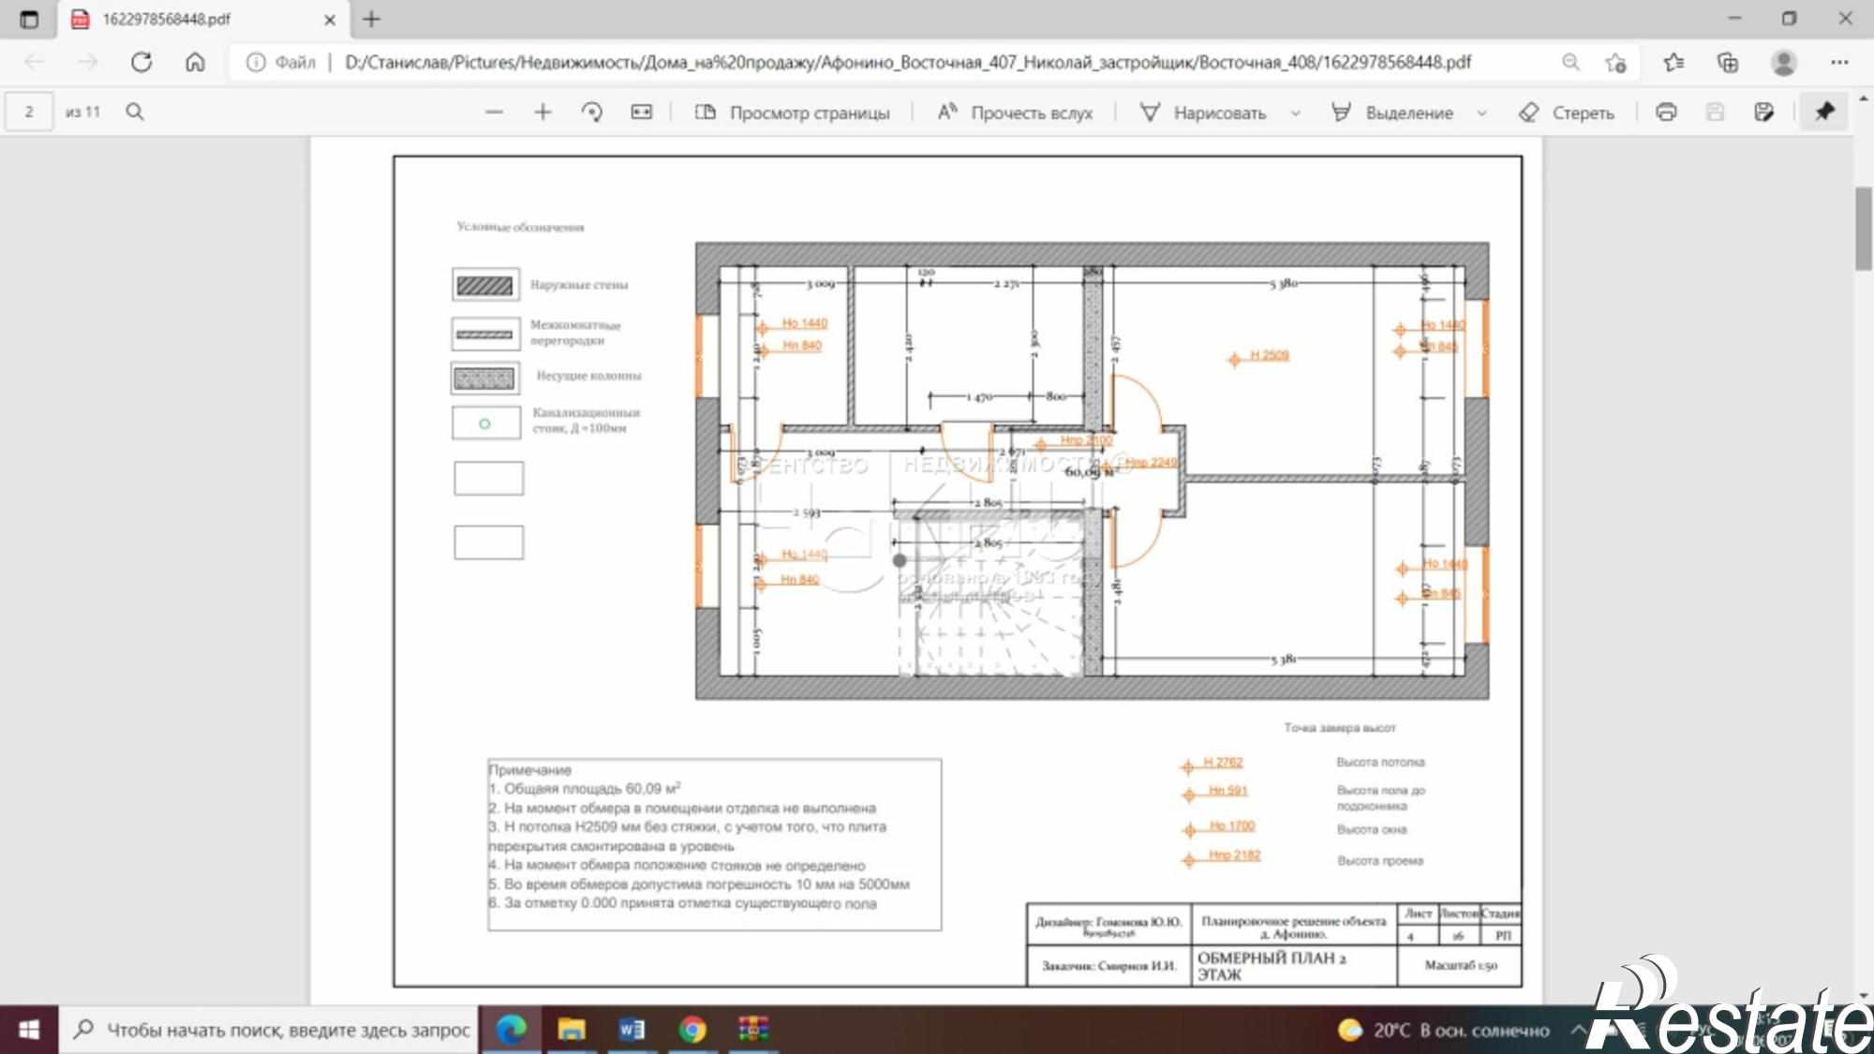Screen dimensions: 1874x1054
Task: Open Microsoft Edge from the taskbar
Action: (x=512, y=1030)
